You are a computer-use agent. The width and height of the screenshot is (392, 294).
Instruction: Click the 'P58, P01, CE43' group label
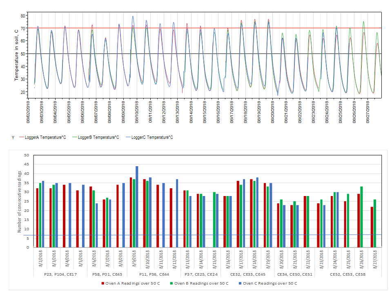click(x=107, y=274)
